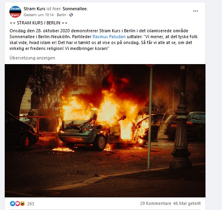Click the post text starting Onsdag den 28.
The image size is (222, 210).
click(x=104, y=40)
